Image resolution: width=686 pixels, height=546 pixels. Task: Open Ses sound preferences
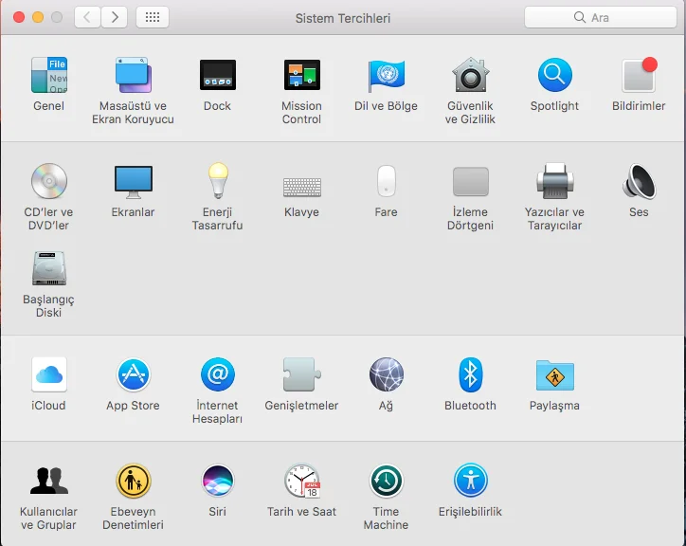[639, 182]
